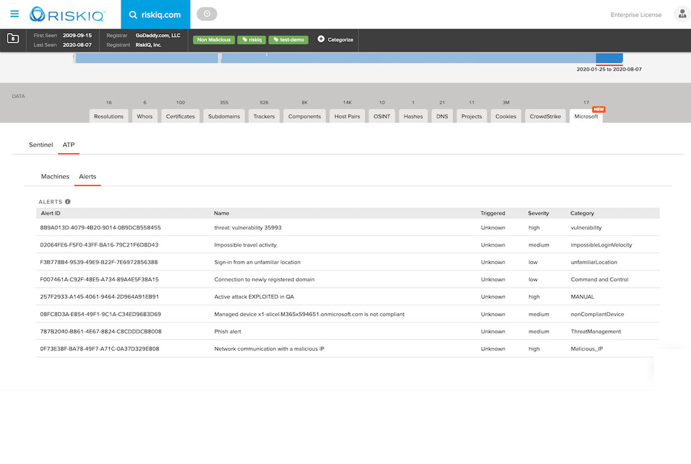Open the Microsoft data tab
This screenshot has width=691, height=464.
pos(586,116)
